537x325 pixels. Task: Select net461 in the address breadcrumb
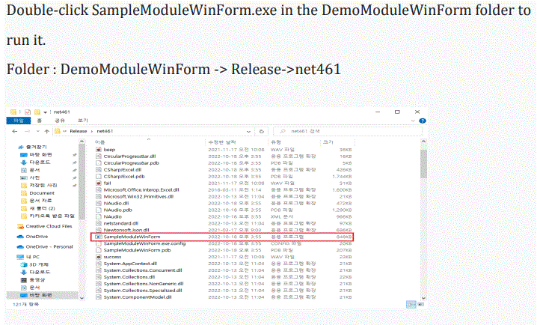[x=105, y=131]
